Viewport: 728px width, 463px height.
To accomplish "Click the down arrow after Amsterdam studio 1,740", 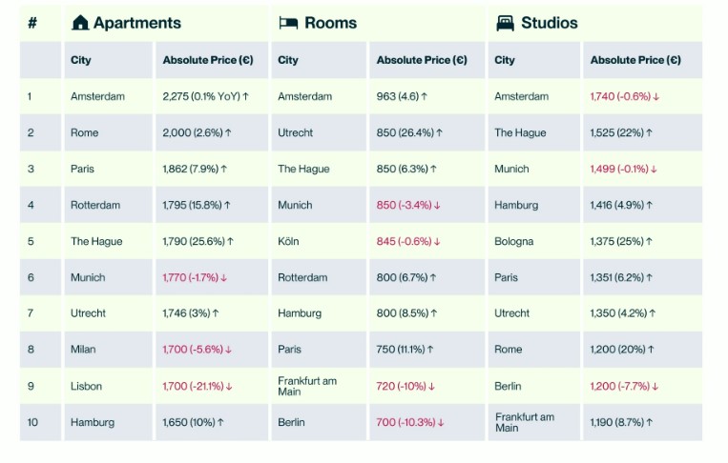I will [x=656, y=96].
